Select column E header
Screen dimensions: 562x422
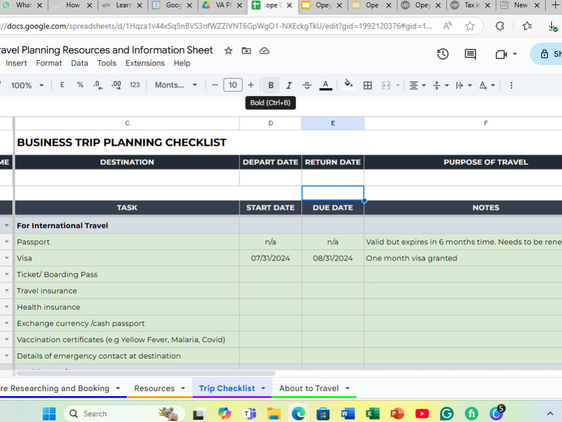click(x=333, y=123)
